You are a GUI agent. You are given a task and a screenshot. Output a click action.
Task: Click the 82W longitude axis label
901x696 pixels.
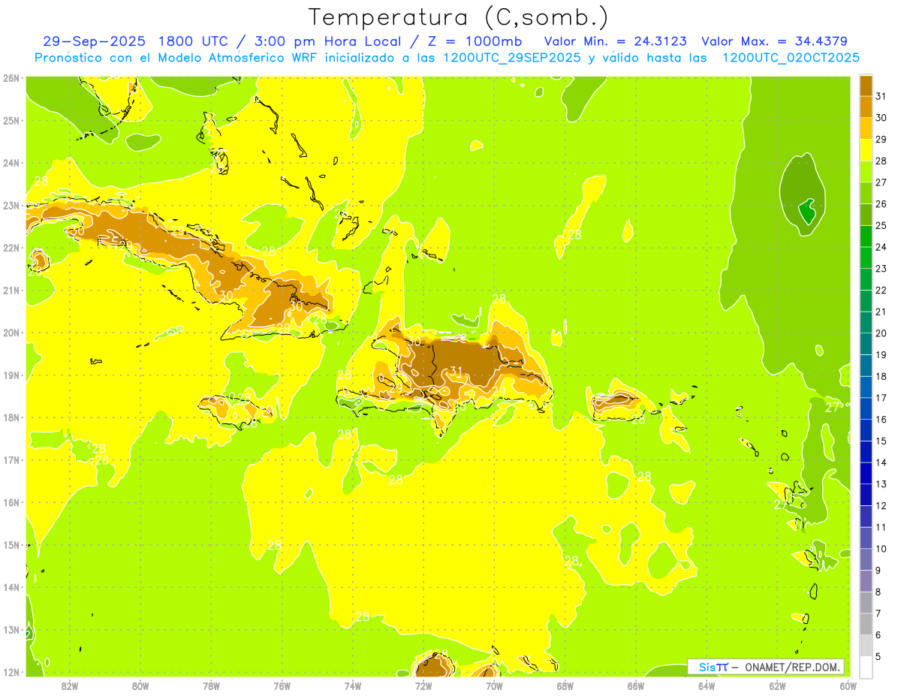click(70, 685)
